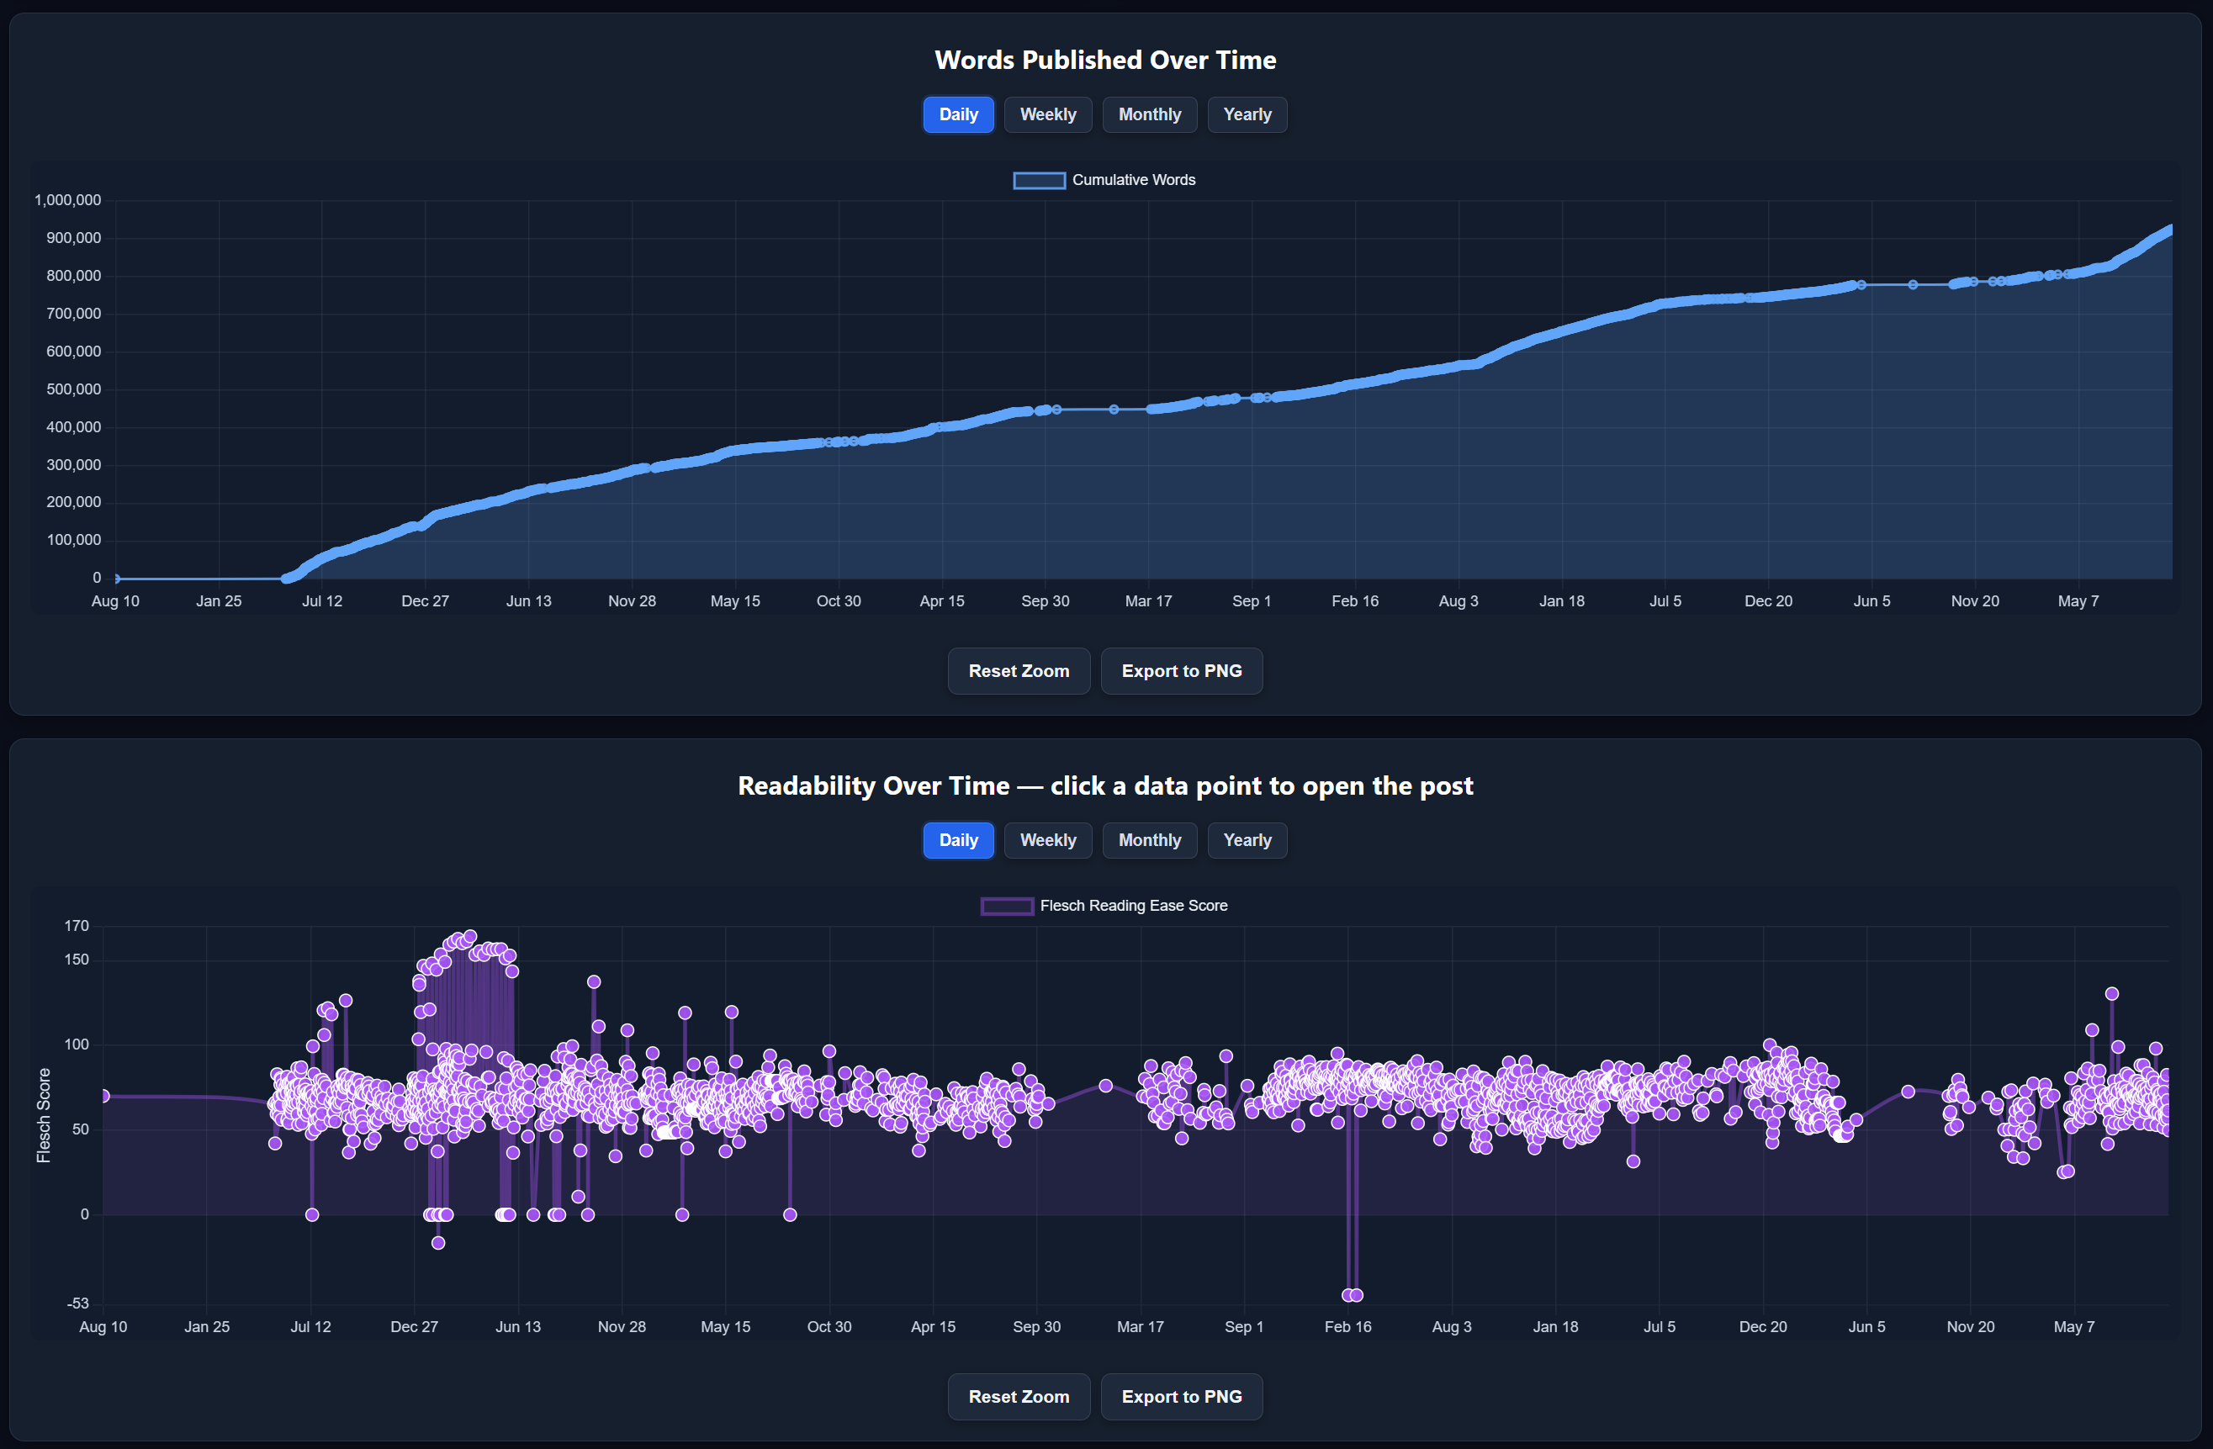Select Daily in Words Published chart
The image size is (2213, 1449).
pyautogui.click(x=958, y=114)
